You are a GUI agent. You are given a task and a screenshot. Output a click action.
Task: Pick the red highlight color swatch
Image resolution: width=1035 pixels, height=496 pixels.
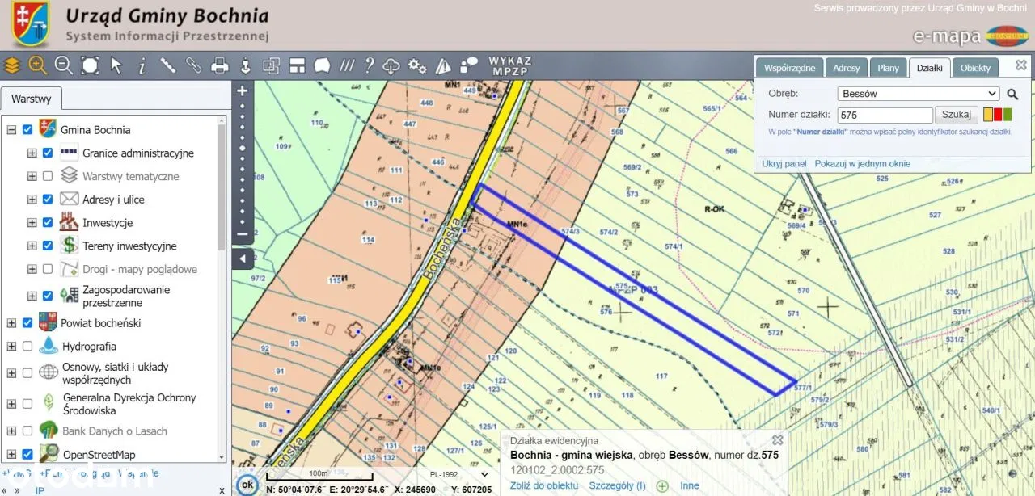pyautogui.click(x=997, y=115)
